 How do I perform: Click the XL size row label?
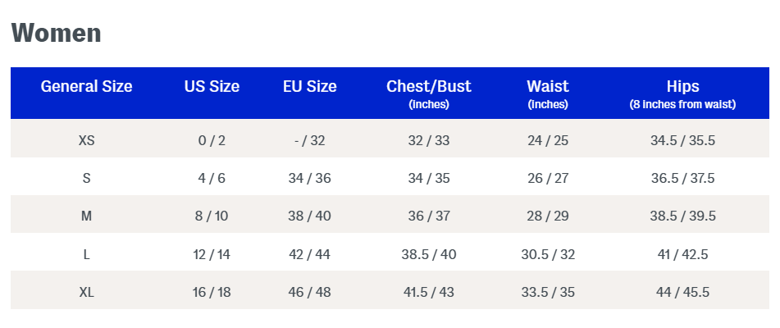point(86,292)
